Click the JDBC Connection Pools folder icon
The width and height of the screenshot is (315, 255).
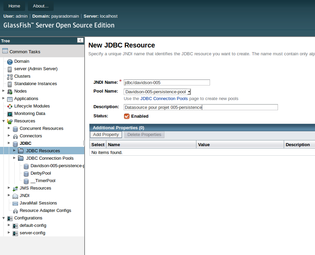[21, 158]
